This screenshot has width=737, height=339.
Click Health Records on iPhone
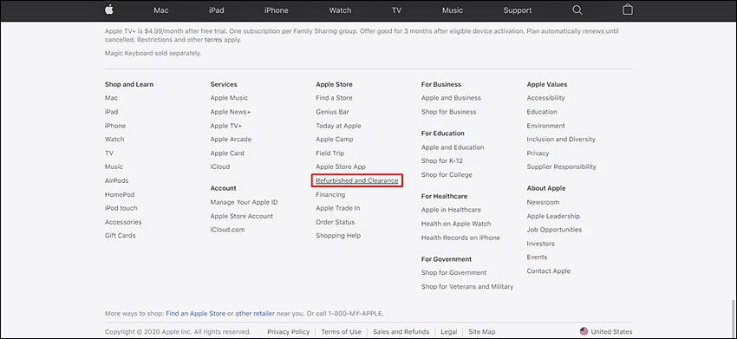click(460, 238)
